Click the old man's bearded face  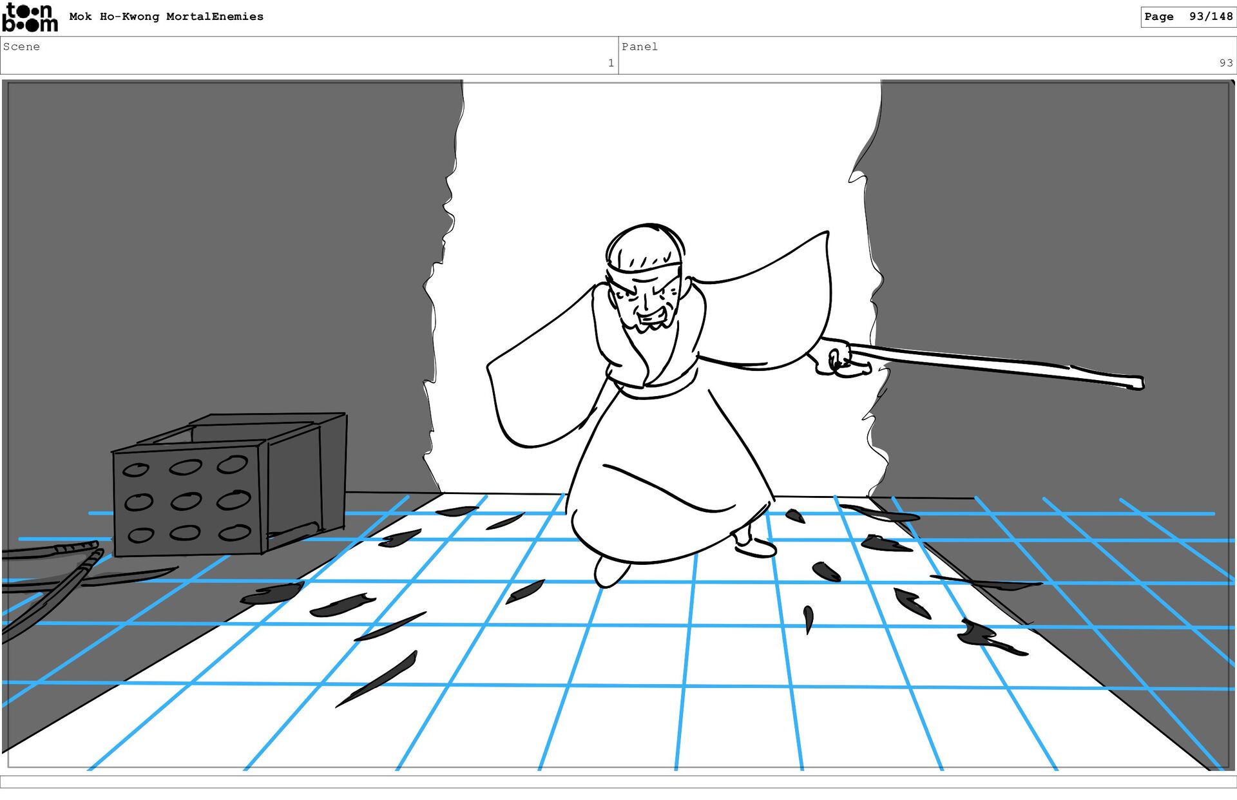point(647,303)
